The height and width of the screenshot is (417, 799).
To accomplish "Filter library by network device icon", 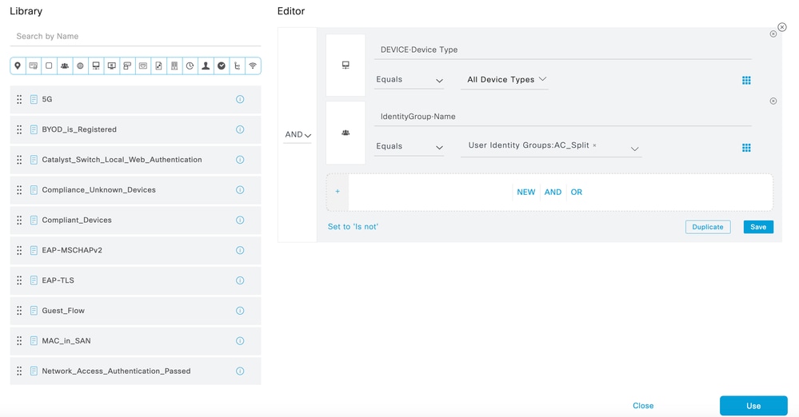I will click(96, 66).
